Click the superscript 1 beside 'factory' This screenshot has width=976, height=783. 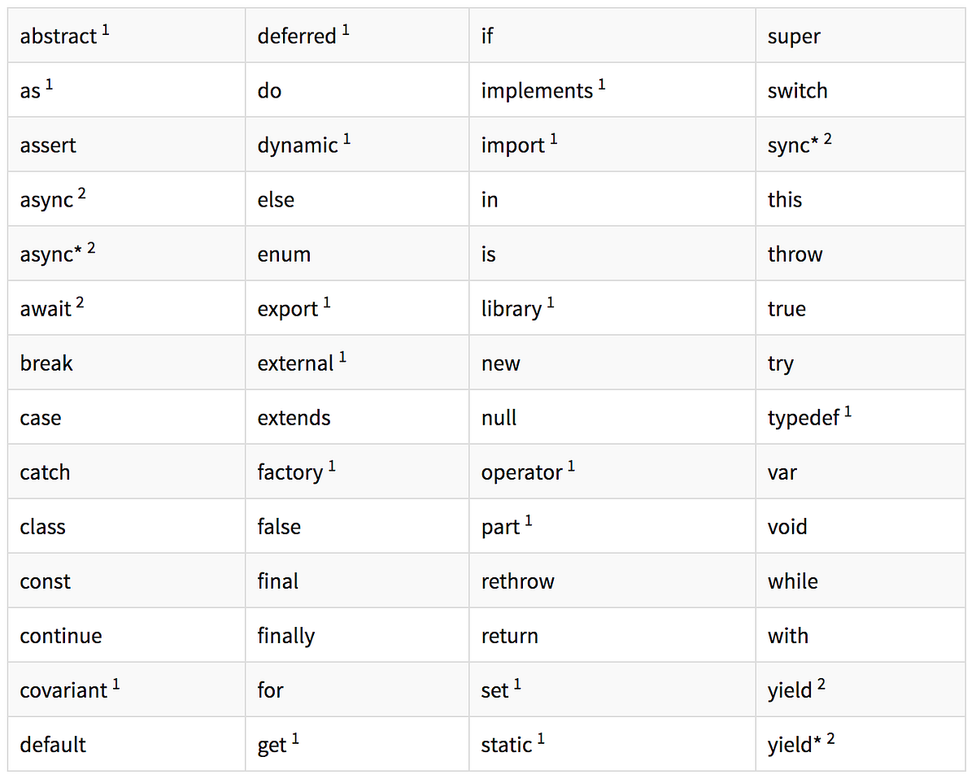click(332, 467)
